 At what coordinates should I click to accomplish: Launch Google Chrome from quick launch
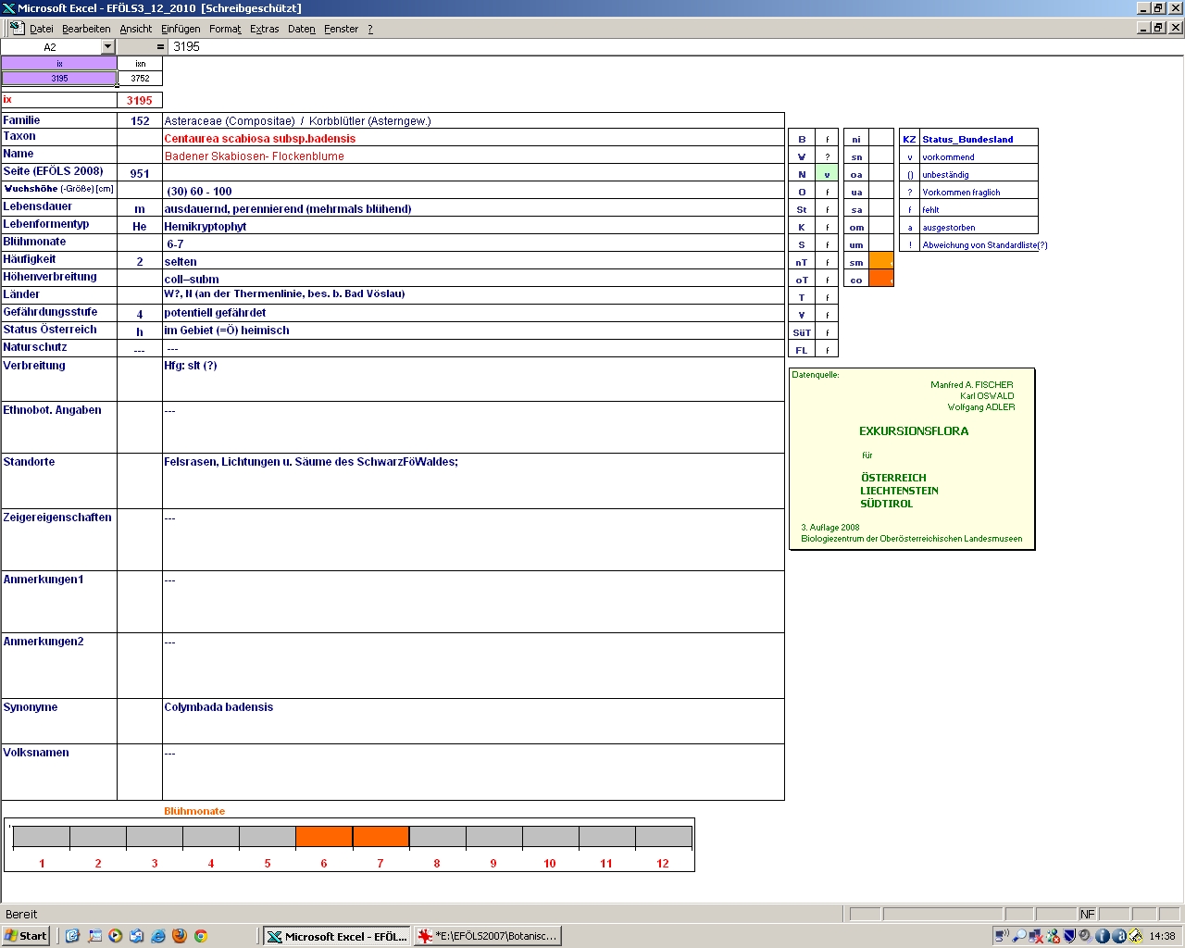point(201,936)
